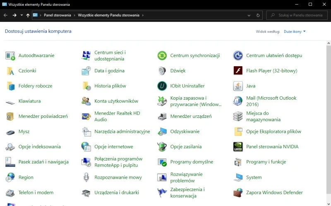The image size is (331, 206).
Task: Click the scrollbar up arrow
Action: 329,43
